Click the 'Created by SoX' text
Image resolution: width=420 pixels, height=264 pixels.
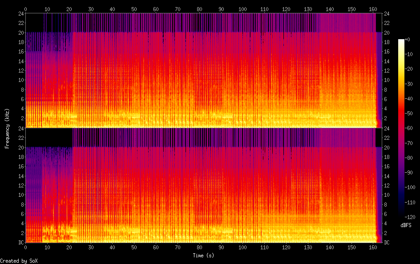(x=15, y=260)
